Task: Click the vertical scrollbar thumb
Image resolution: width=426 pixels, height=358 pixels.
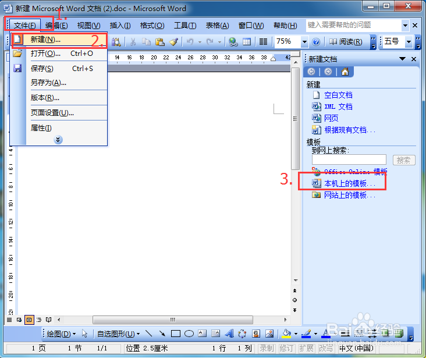Action: [x=295, y=119]
